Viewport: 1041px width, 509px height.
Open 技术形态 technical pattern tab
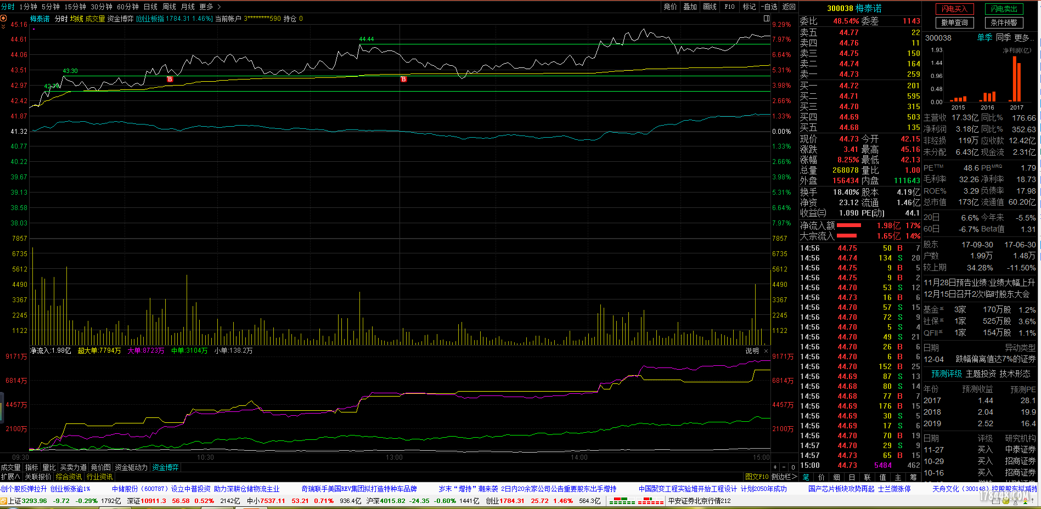(x=1015, y=374)
